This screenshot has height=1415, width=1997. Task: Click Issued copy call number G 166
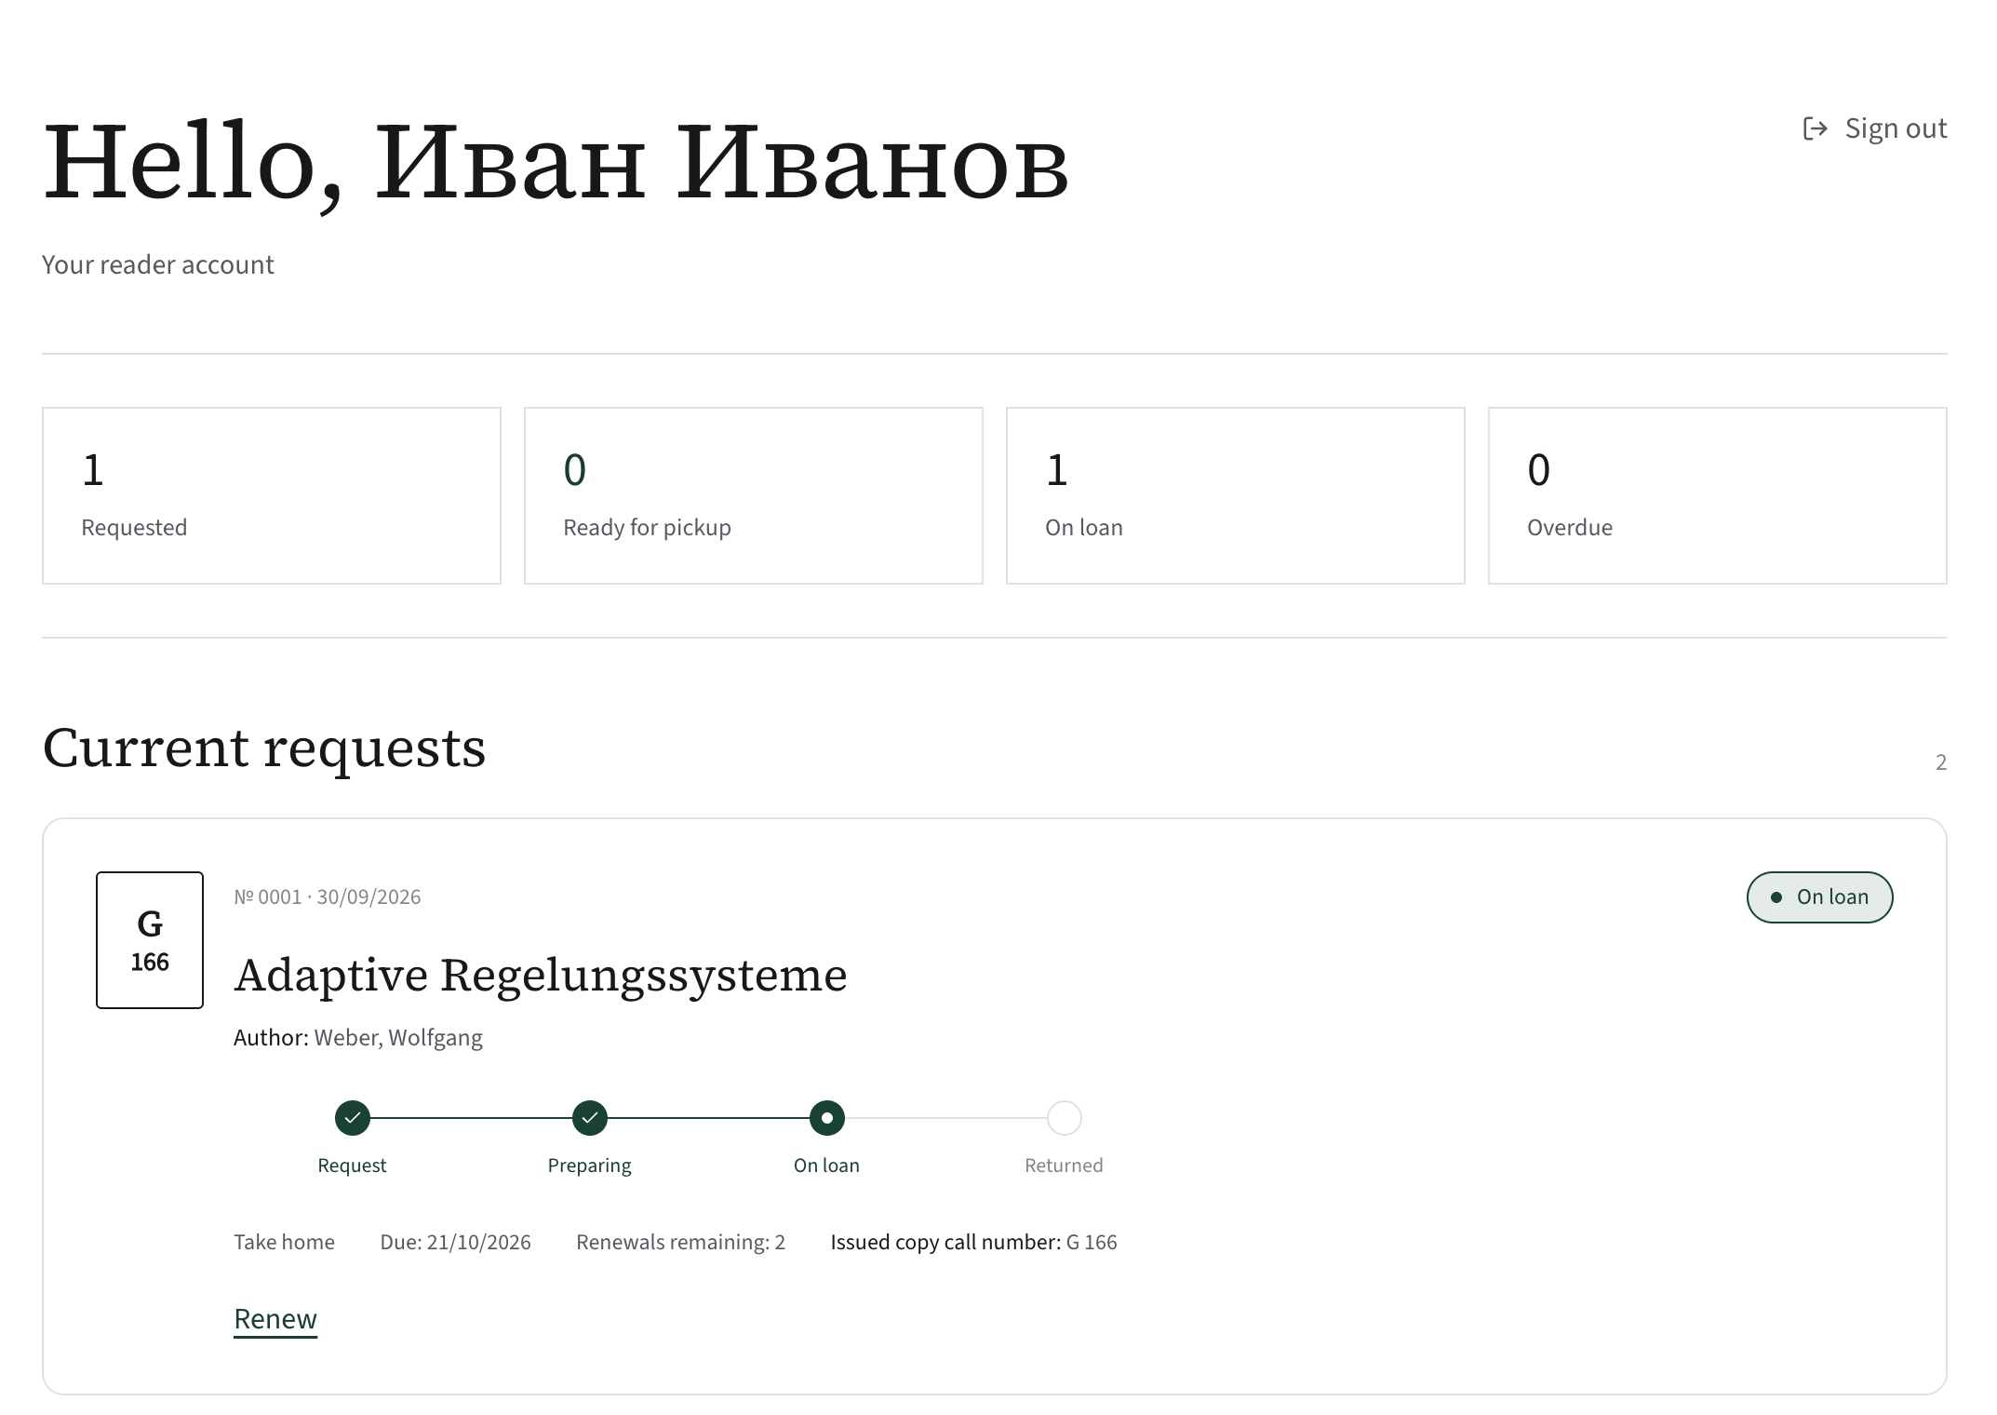point(973,1242)
